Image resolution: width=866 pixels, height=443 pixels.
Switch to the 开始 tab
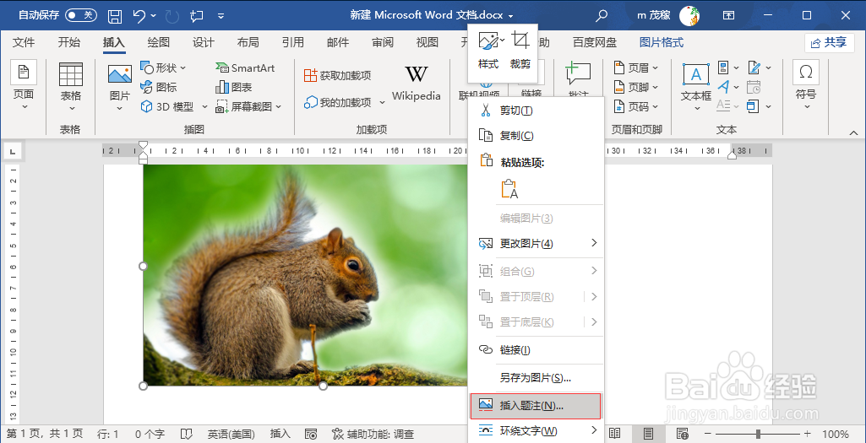tap(69, 42)
